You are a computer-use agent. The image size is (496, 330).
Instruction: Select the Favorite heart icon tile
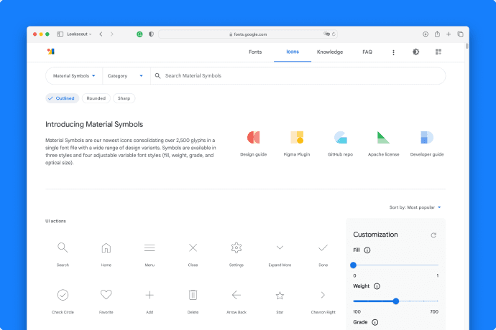[x=106, y=295]
